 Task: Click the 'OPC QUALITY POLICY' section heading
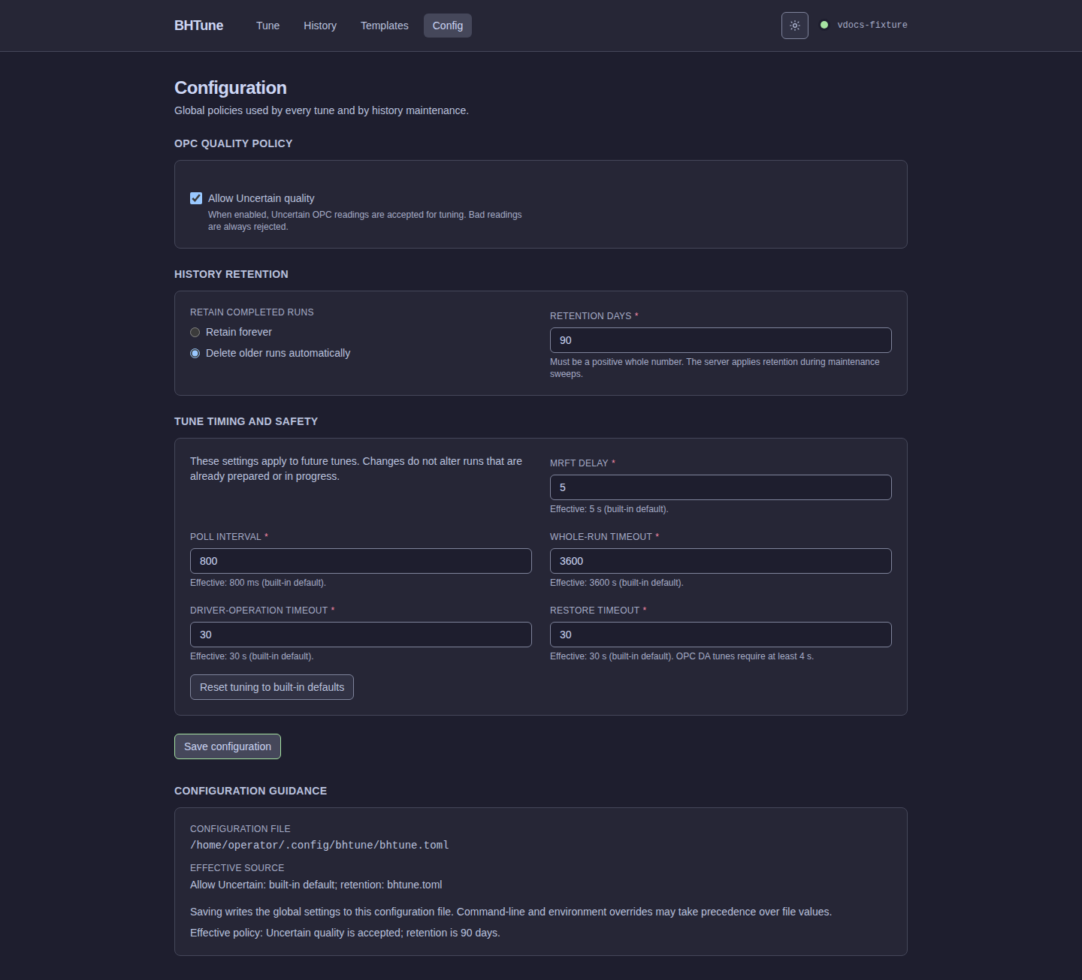click(234, 143)
